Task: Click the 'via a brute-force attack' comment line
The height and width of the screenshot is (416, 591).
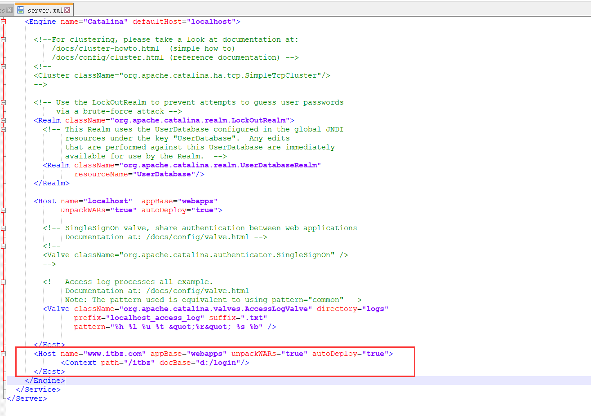Action: pos(119,111)
